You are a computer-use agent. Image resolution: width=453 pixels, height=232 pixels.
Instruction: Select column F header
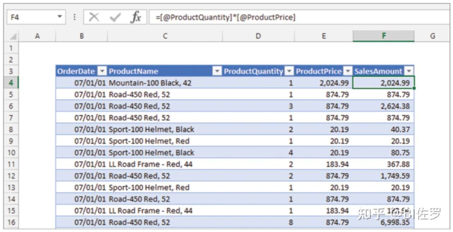383,36
